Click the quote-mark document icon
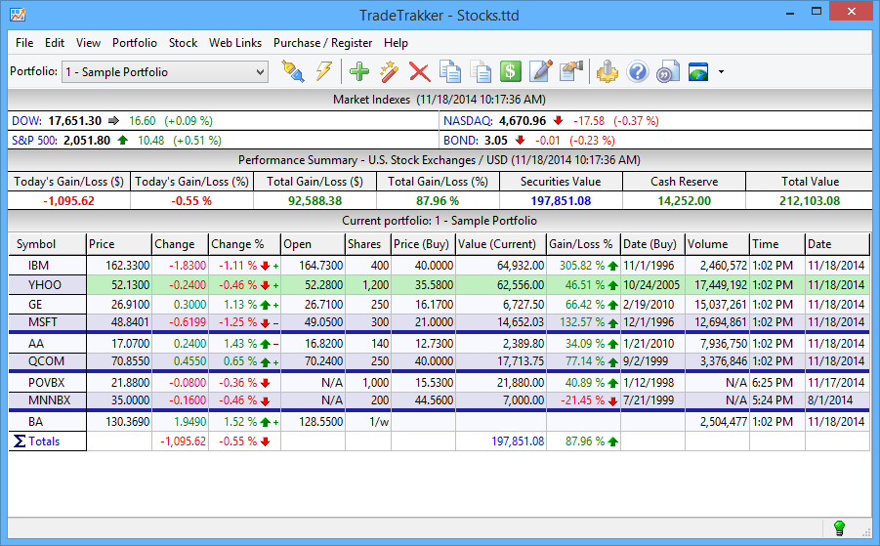The height and width of the screenshot is (546, 880). pyautogui.click(x=668, y=72)
